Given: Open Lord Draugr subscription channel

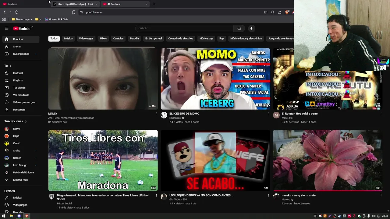Looking at the screenshot, I should click(x=21, y=165).
